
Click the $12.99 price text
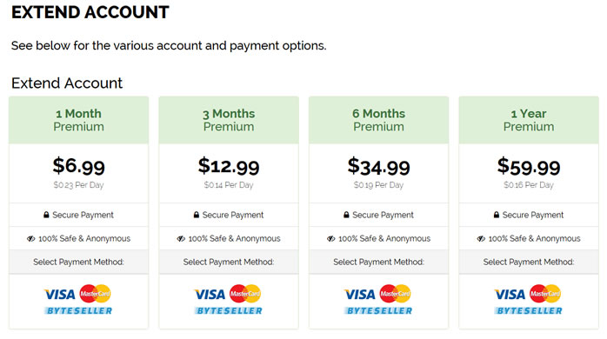[x=229, y=166]
